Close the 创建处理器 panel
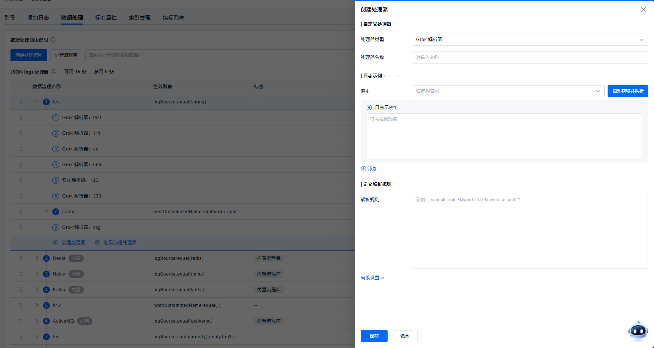Image resolution: width=654 pixels, height=348 pixels. 643,9
